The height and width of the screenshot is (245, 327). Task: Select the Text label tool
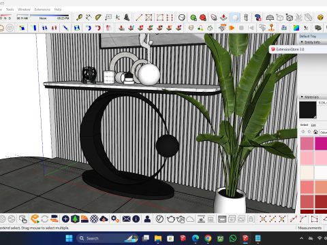tap(108, 18)
